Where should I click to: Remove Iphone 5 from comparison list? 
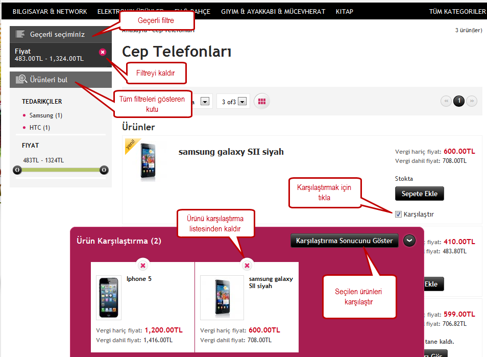pos(143,266)
